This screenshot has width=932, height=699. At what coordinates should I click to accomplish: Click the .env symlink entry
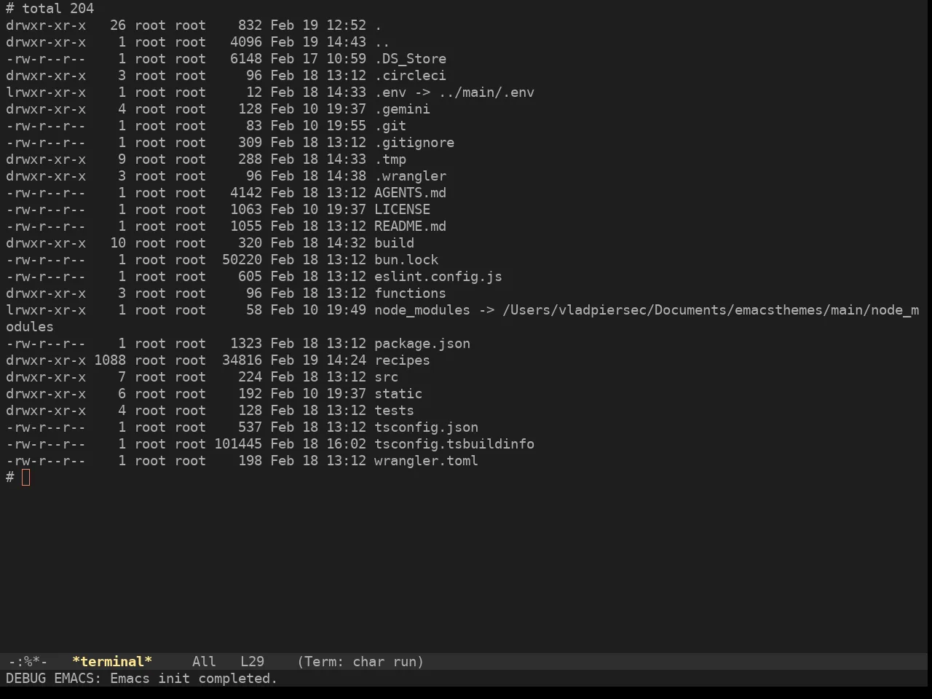coord(454,92)
